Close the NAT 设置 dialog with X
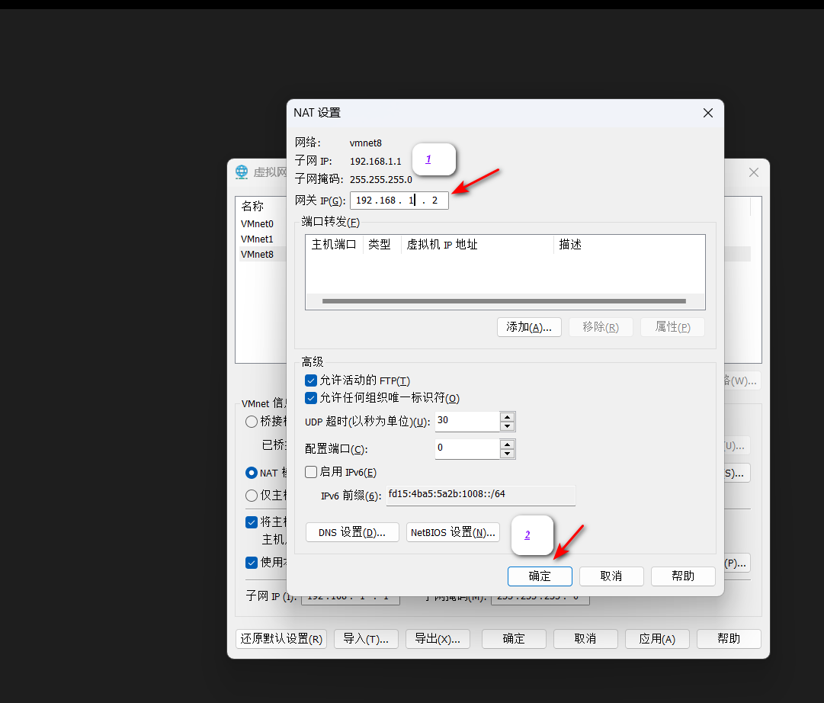Viewport: 824px width, 703px height. 707,113
